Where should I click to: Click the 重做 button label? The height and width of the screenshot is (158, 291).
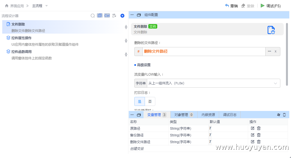tap(250, 6)
